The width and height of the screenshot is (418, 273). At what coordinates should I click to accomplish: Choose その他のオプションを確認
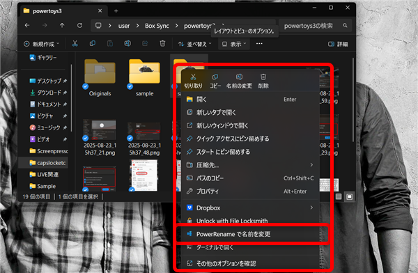coord(250,263)
